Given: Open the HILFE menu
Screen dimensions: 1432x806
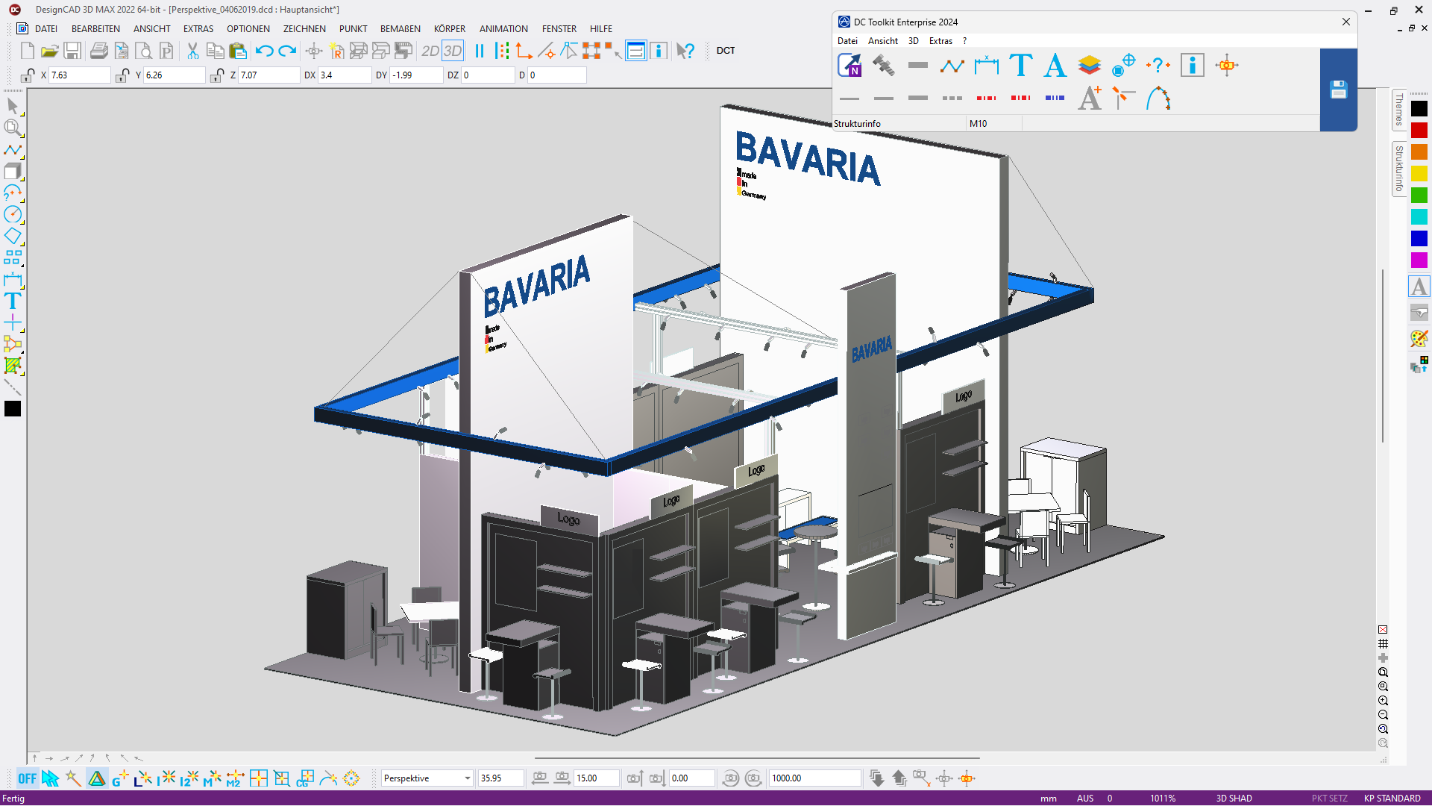Looking at the screenshot, I should (601, 29).
